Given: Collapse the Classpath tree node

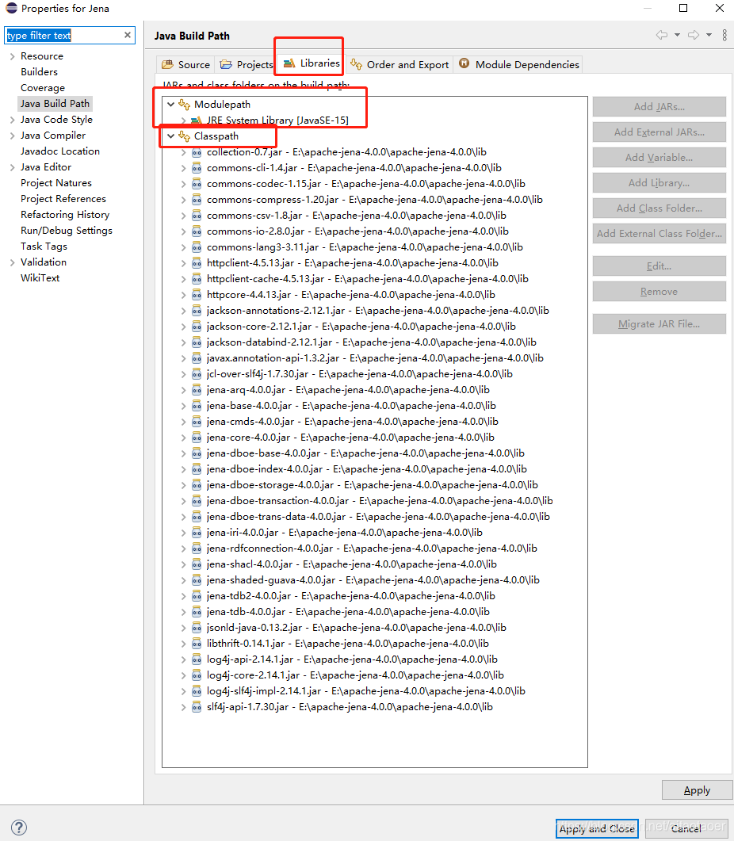Looking at the screenshot, I should 170,136.
